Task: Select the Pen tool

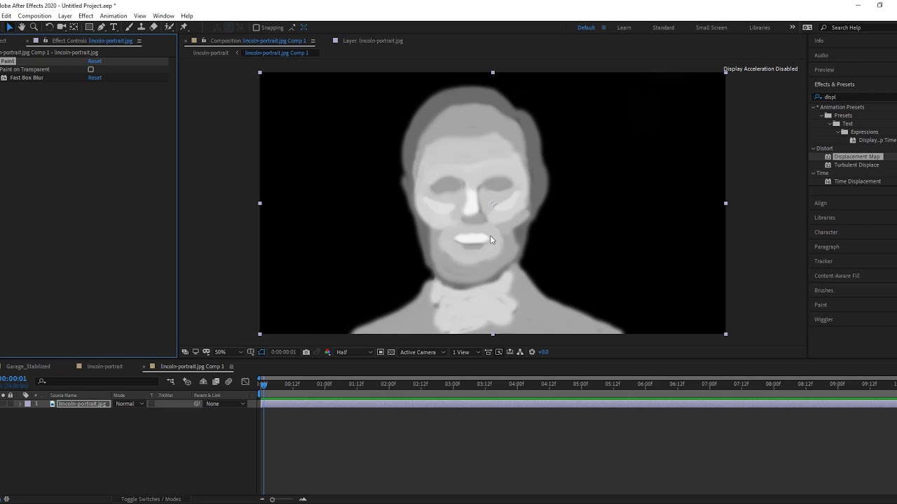Action: [x=102, y=27]
